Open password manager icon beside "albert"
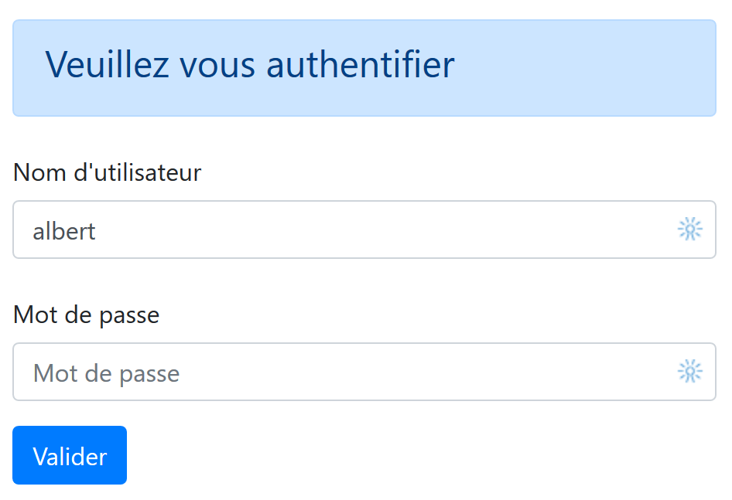The width and height of the screenshot is (732, 500). coord(689,230)
